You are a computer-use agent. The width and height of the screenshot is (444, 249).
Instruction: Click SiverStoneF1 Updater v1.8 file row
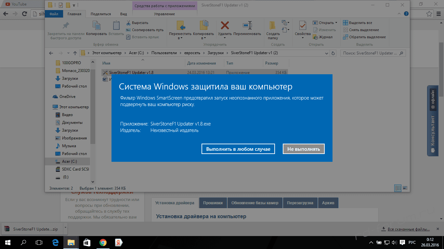194,73
